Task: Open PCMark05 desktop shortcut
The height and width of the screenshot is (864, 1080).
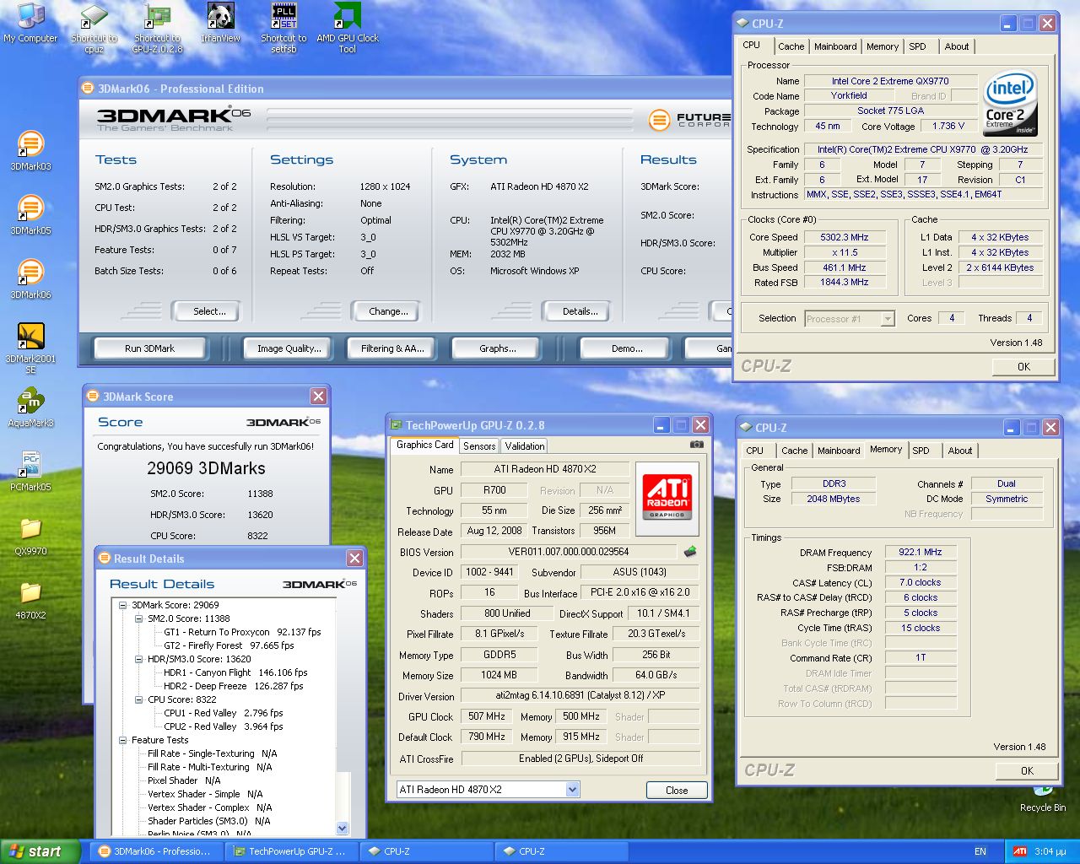Action: [x=30, y=472]
